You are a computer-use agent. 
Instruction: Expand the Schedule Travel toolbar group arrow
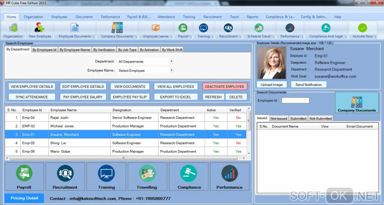[273, 37]
